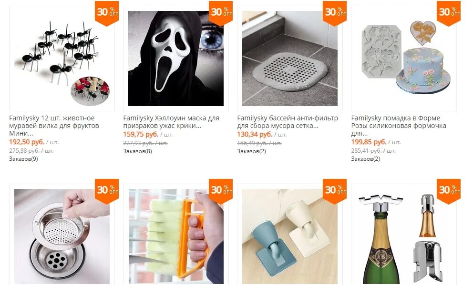Click the 30% OFF badge on door stopper
The height and width of the screenshot is (285, 473).
(335, 191)
